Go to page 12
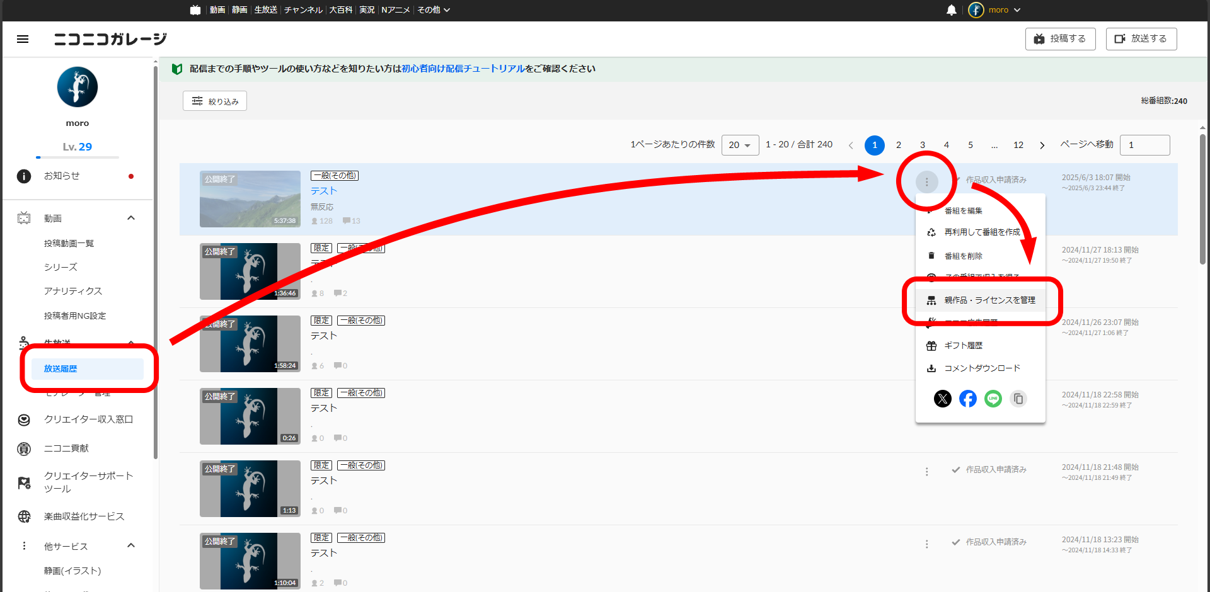Image resolution: width=1210 pixels, height=592 pixels. coord(1018,145)
